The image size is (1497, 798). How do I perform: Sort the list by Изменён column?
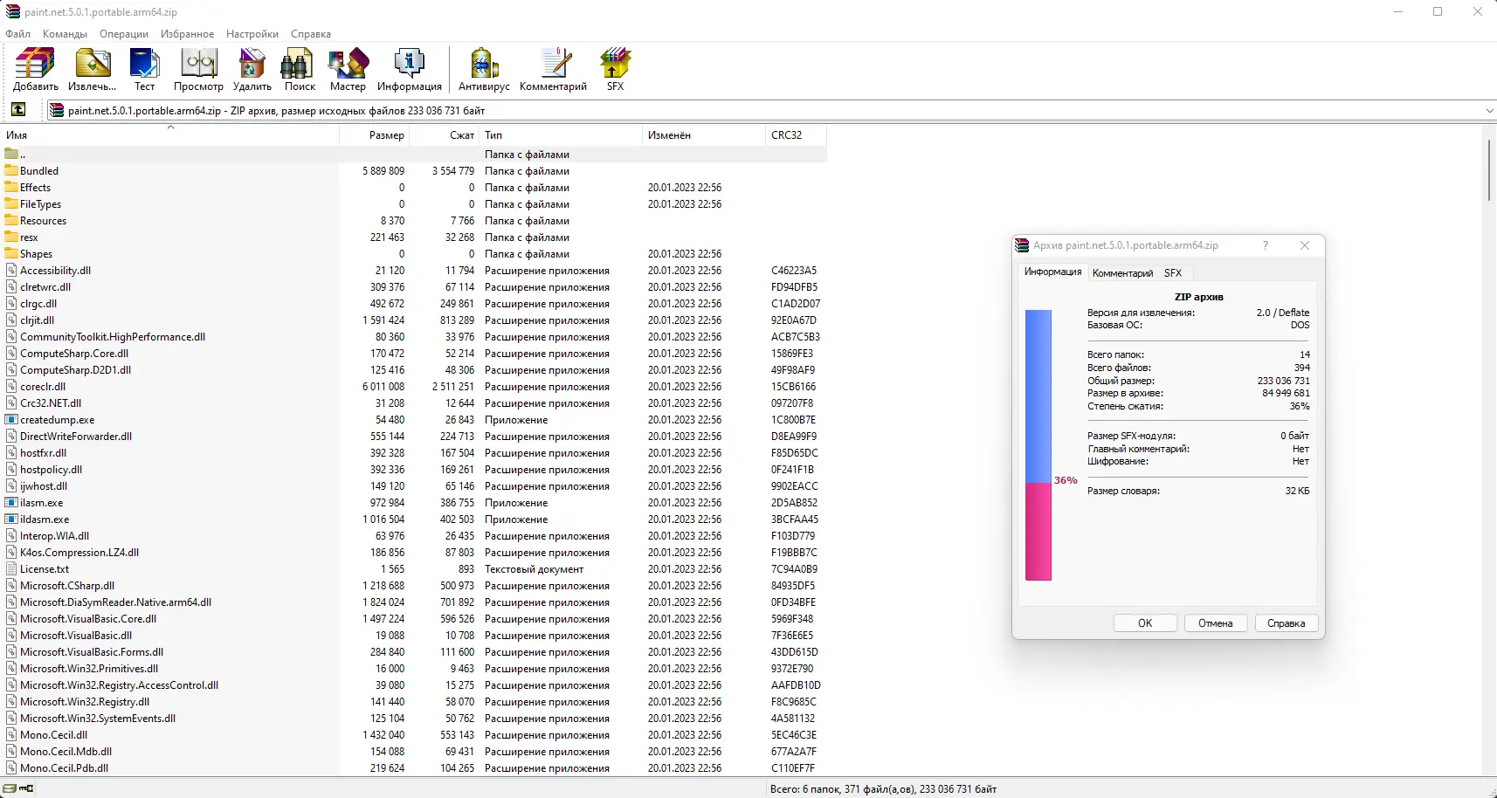coord(703,135)
